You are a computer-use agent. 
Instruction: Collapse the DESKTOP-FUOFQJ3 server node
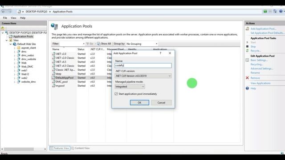point(3,32)
